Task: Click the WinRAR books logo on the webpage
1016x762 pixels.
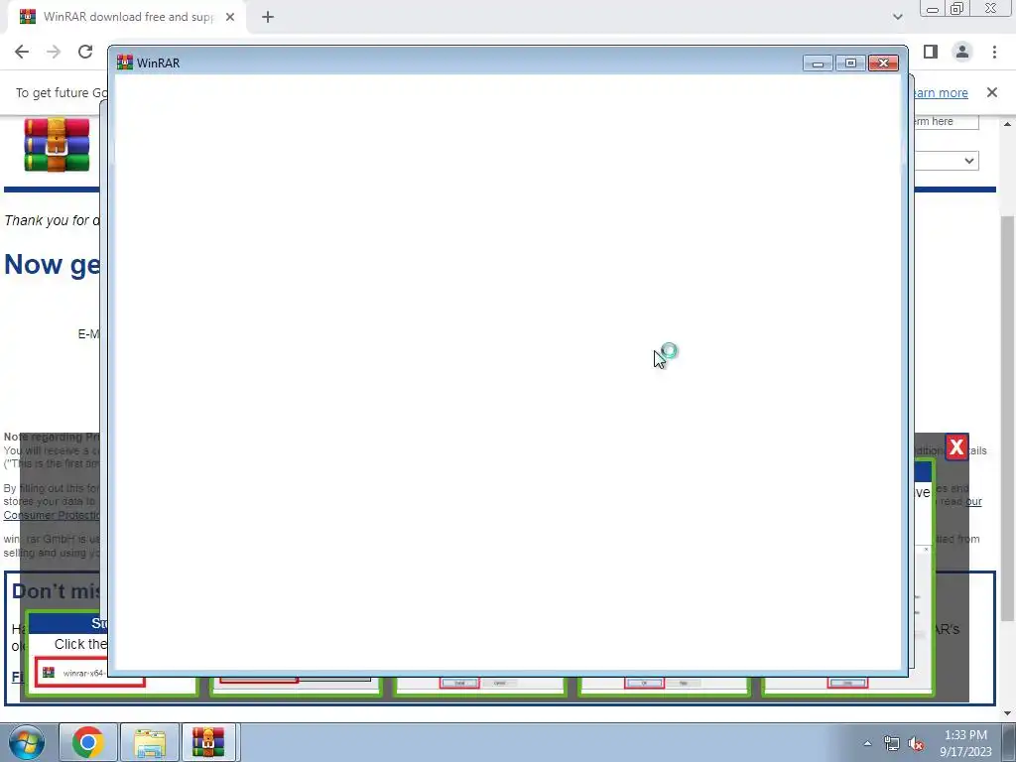Action: click(57, 144)
